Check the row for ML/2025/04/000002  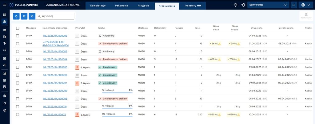coord(18,36)
